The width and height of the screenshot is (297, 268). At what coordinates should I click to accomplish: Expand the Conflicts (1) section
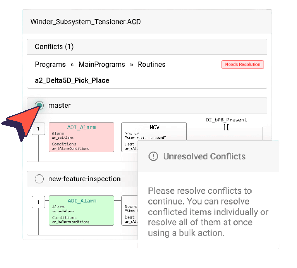coord(54,46)
